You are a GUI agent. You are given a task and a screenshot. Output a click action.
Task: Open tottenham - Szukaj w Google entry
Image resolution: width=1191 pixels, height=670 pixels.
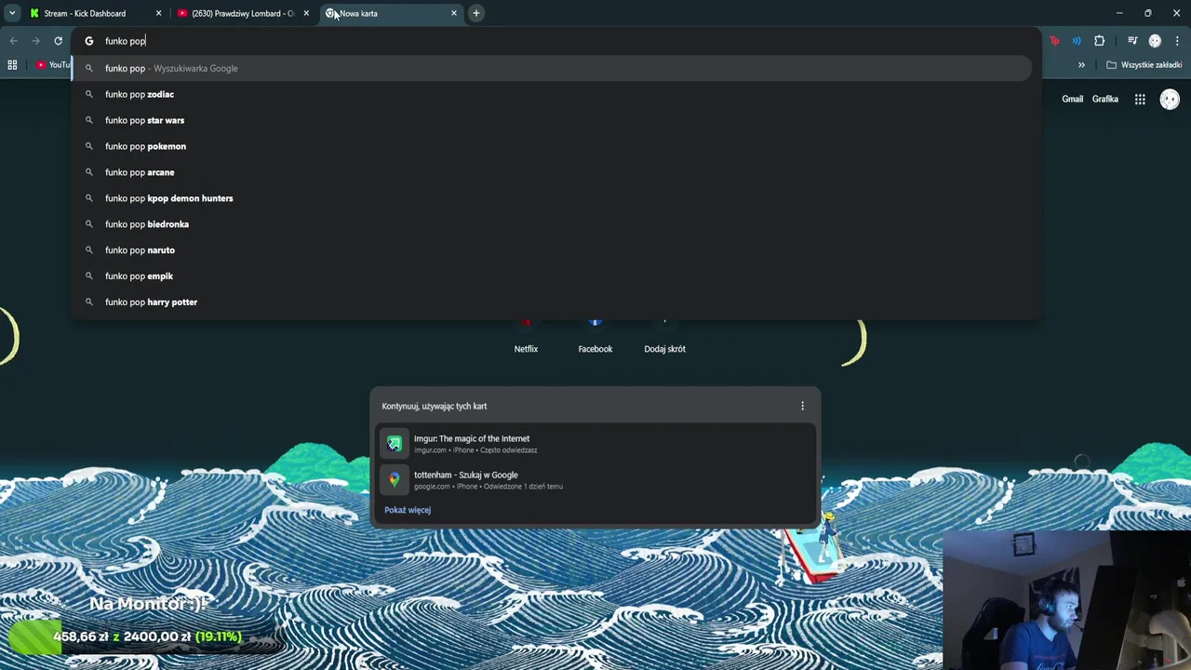click(x=595, y=480)
